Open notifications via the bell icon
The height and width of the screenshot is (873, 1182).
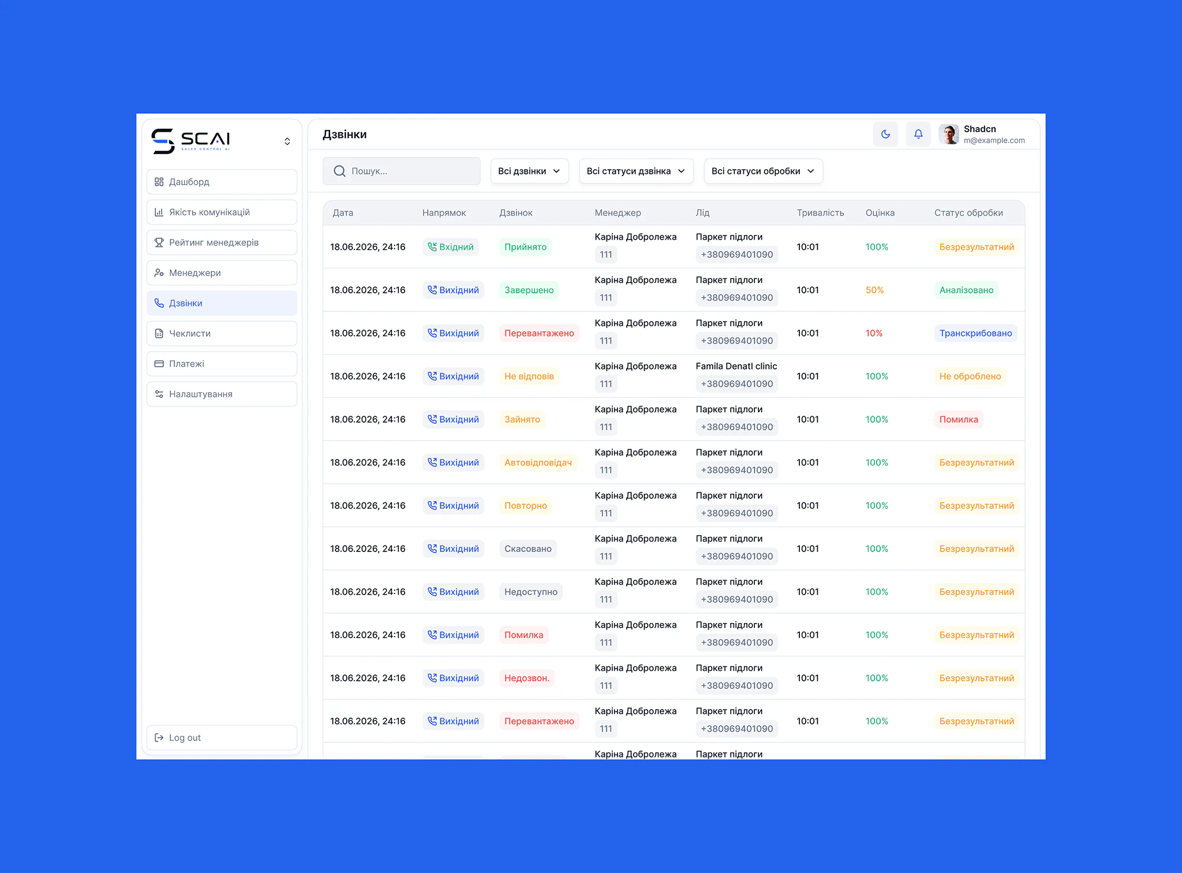(x=918, y=135)
